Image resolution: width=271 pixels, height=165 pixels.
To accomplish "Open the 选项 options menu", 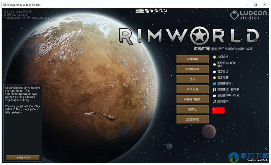I will pos(192,79).
